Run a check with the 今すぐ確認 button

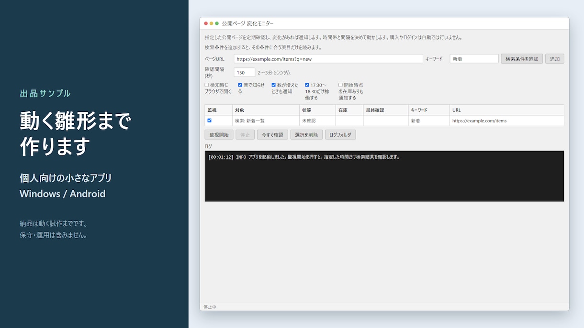coord(272,135)
